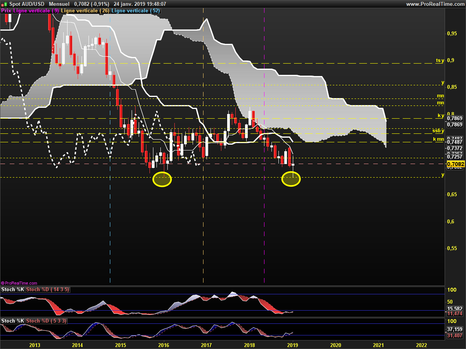The image size is (466, 349).
Task: Click the 0,9 price axis label
Action: point(450,60)
